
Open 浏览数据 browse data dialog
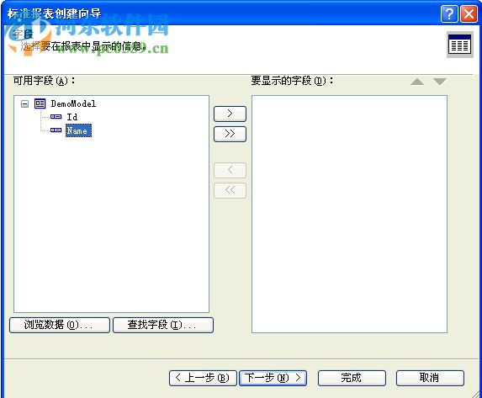[60, 325]
